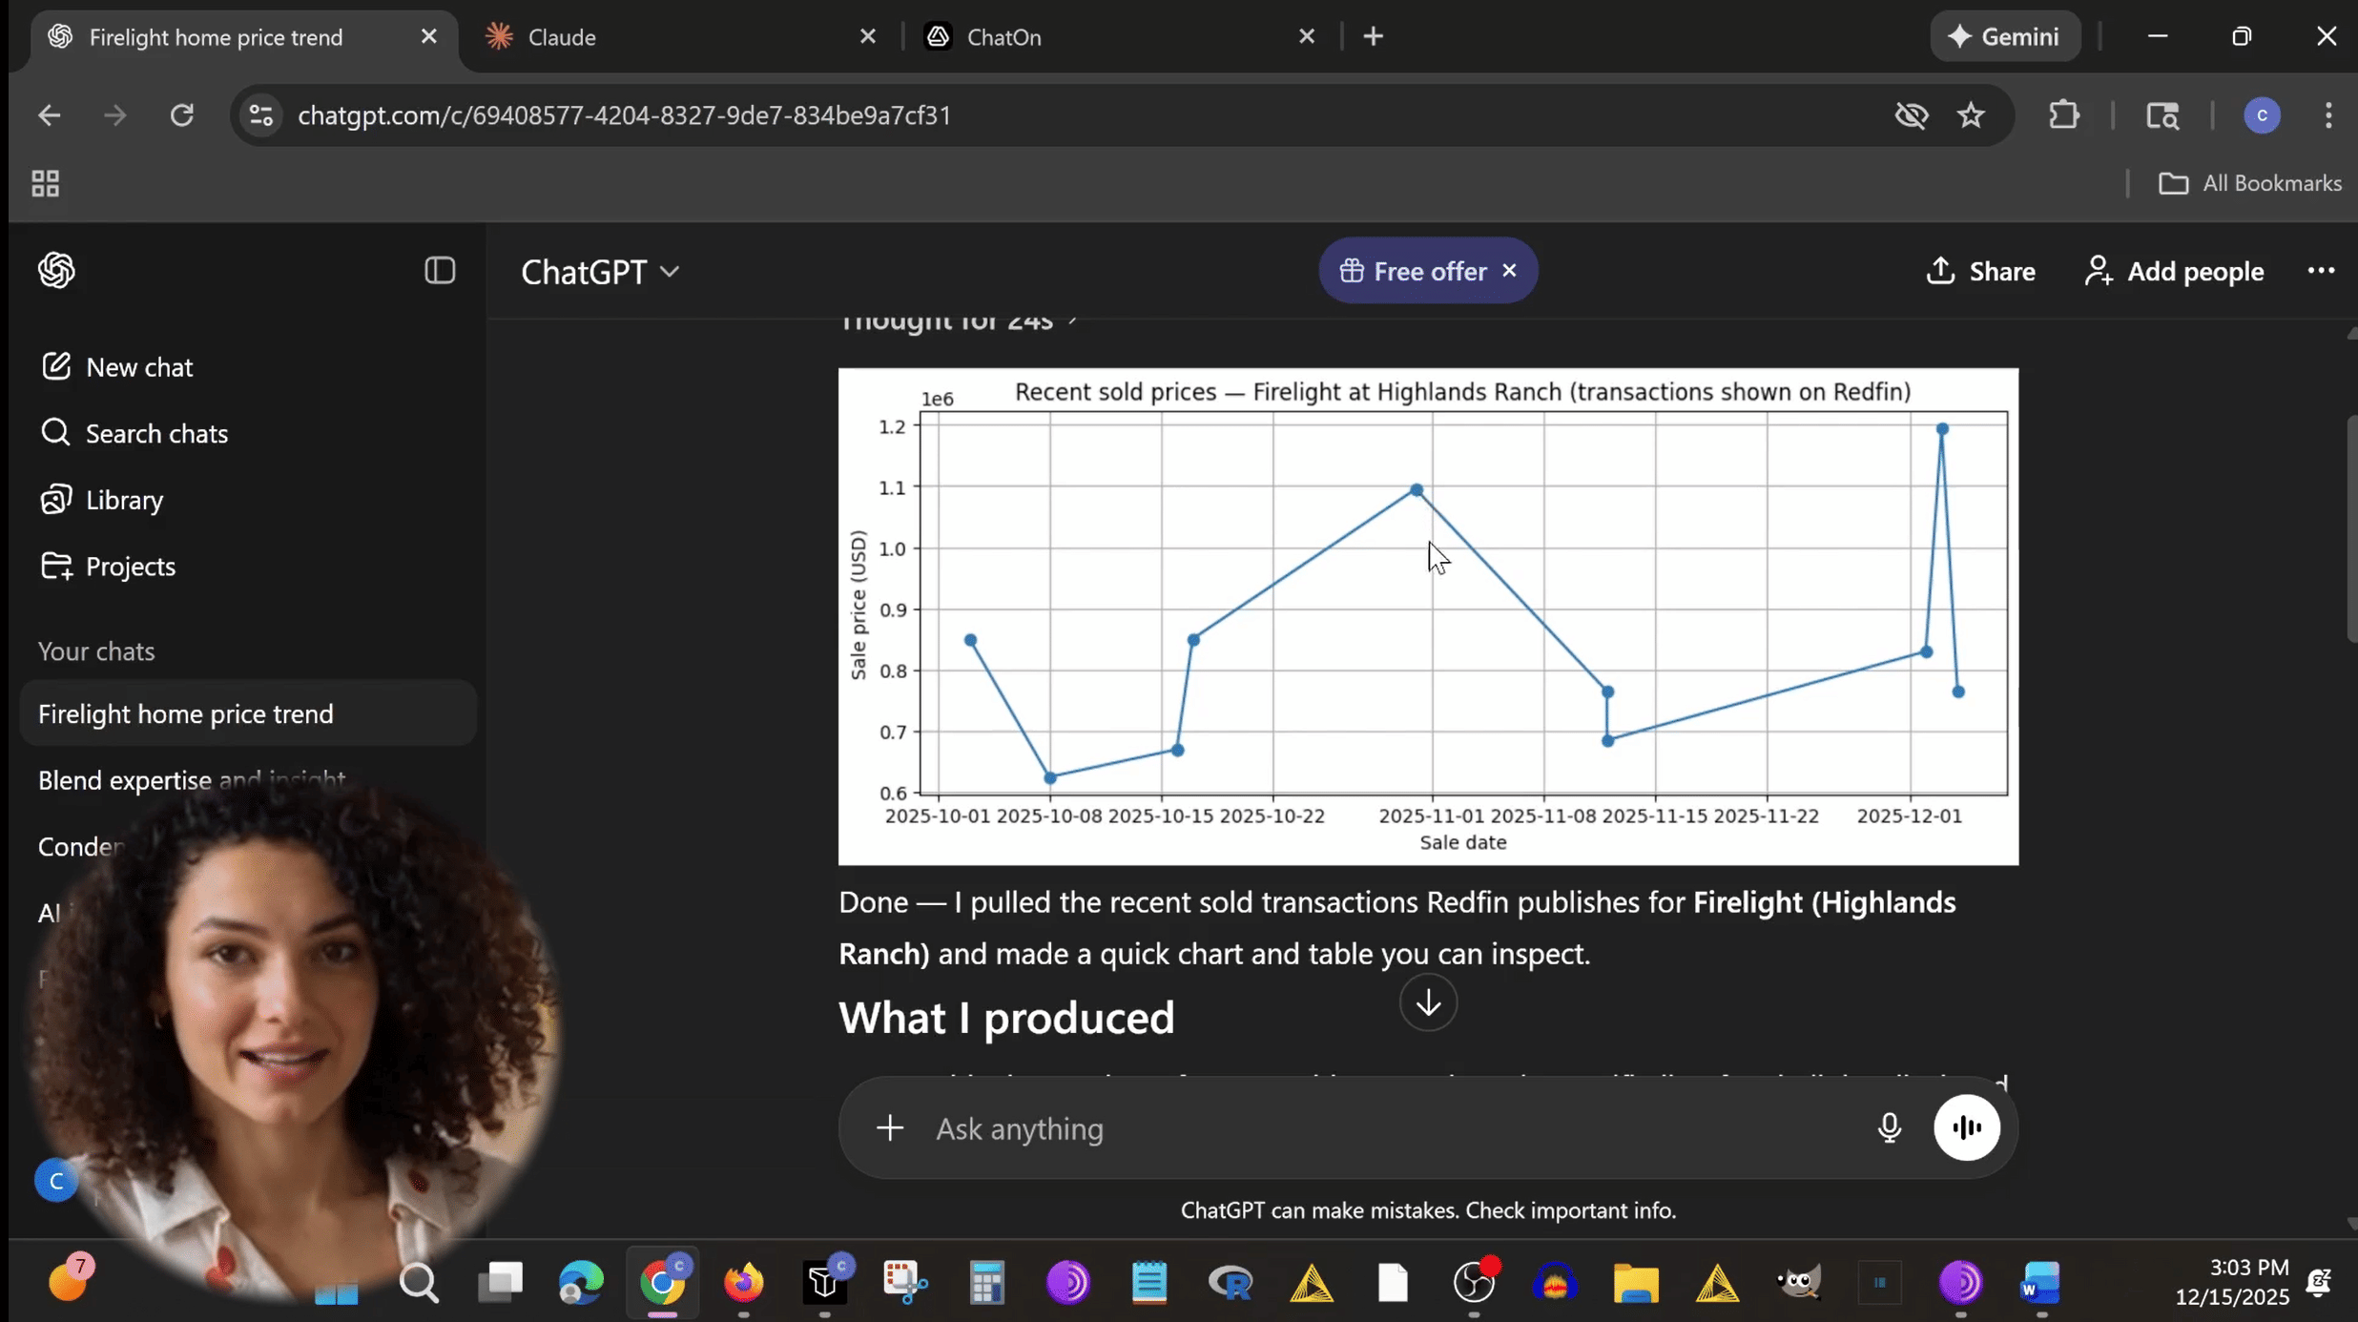Screen dimensions: 2358x1322
Task: Toggle the sidebar collapse button
Action: [x=440, y=271]
